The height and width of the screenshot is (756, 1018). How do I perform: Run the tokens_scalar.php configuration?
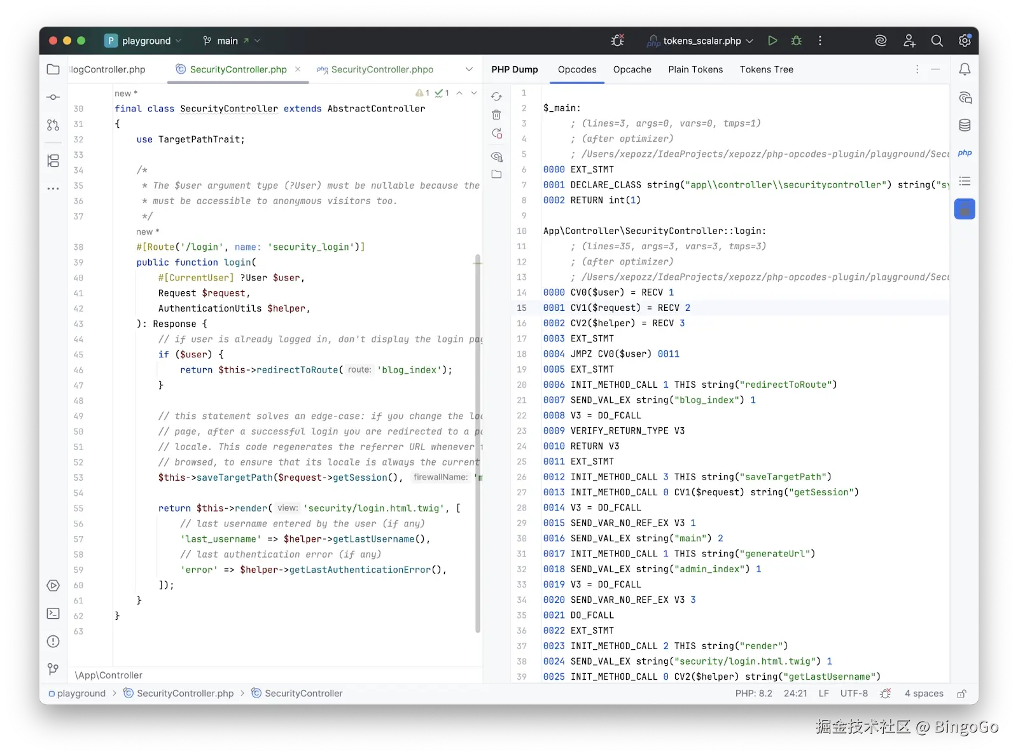pos(772,40)
